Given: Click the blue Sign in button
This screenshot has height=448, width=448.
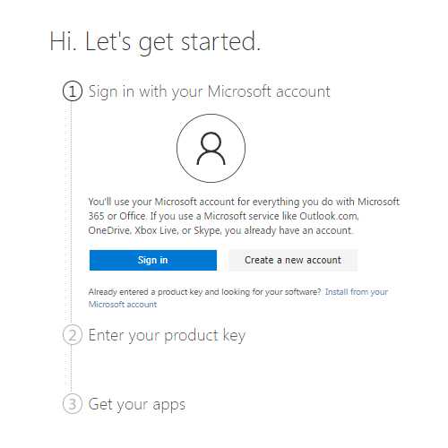Looking at the screenshot, I should point(153,260).
